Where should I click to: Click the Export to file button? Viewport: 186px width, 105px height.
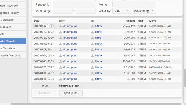coord(71,93)
